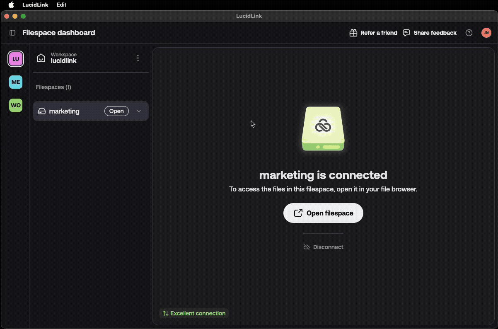Click the Filespace dashboard title
The height and width of the screenshot is (329, 498).
(x=59, y=33)
